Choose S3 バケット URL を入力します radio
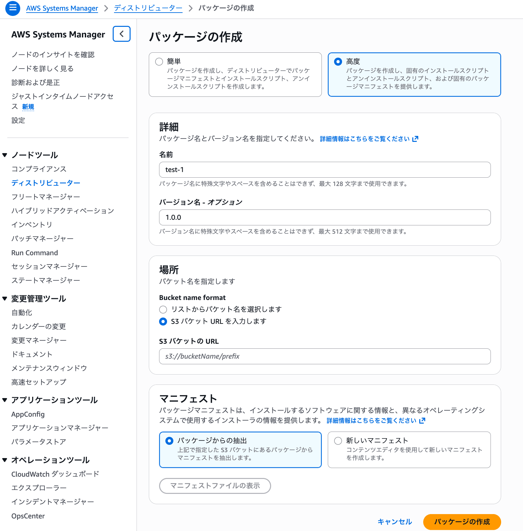The height and width of the screenshot is (531, 523). click(x=163, y=322)
